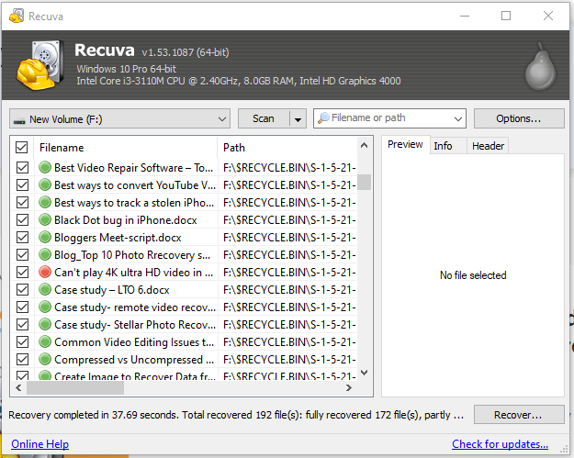
Task: Click the Filename column header
Action: (126, 148)
